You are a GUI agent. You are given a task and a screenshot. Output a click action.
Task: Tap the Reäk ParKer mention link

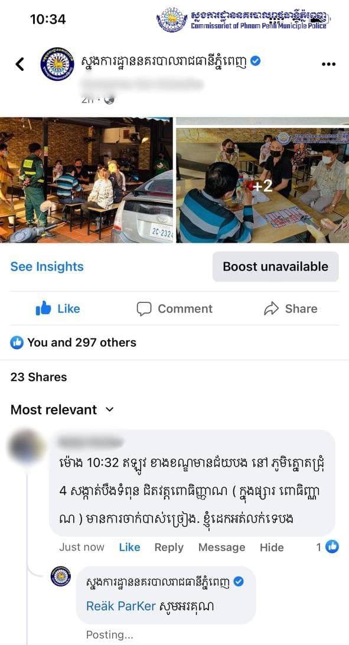pos(121,606)
